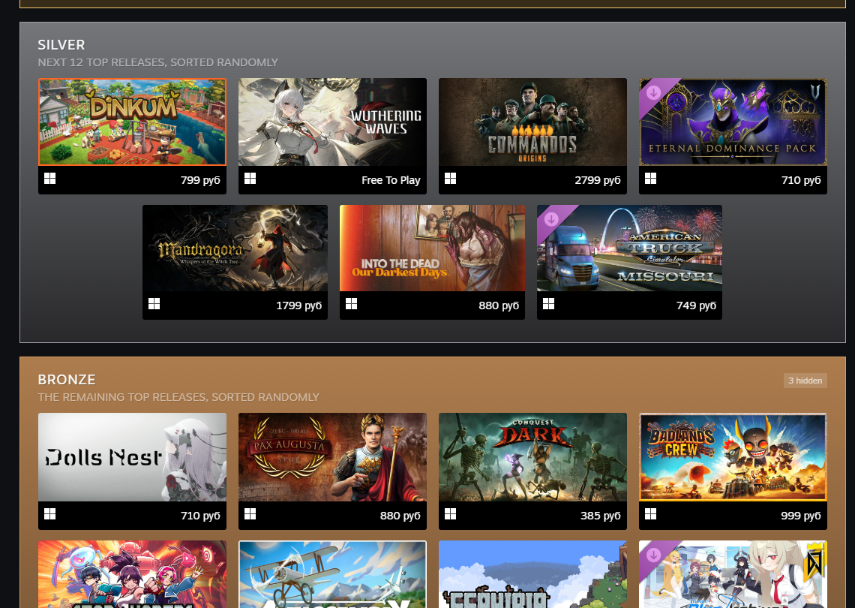Open the DJMAX DLC capsule with anime girls
This screenshot has width=855, height=608.
[733, 574]
